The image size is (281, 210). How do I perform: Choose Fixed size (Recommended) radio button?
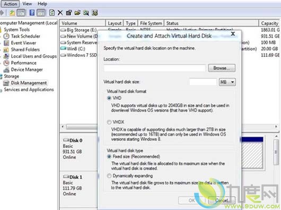pyautogui.click(x=109, y=156)
